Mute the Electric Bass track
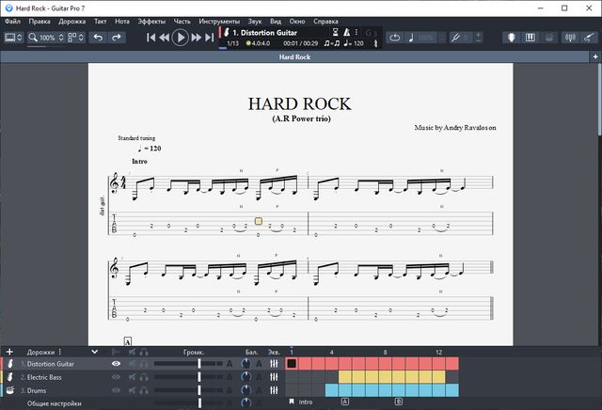 coord(133,377)
